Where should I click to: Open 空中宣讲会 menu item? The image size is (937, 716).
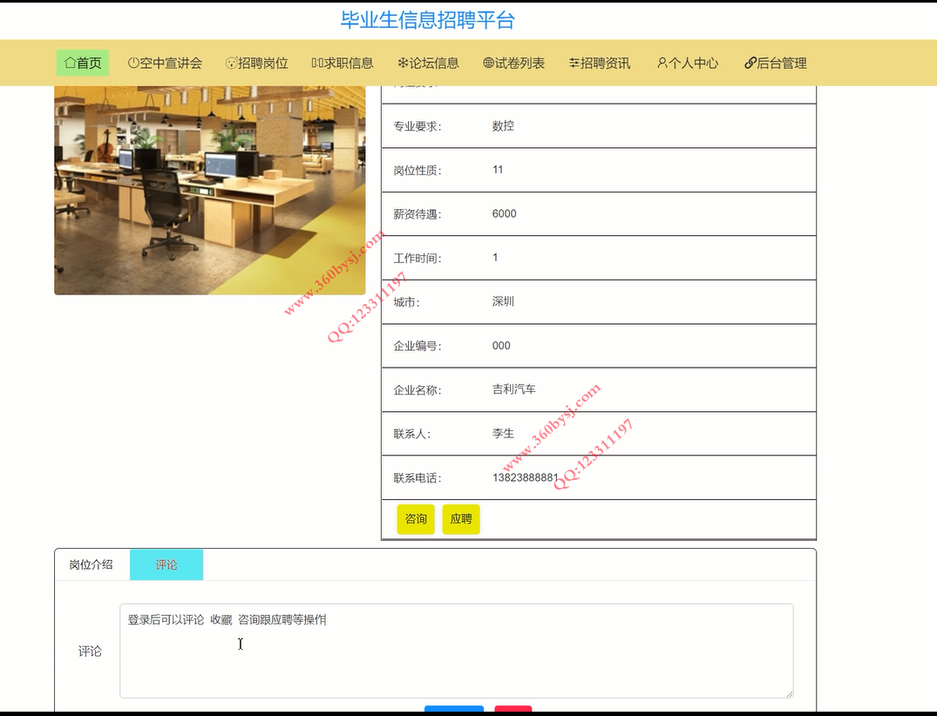click(x=165, y=63)
